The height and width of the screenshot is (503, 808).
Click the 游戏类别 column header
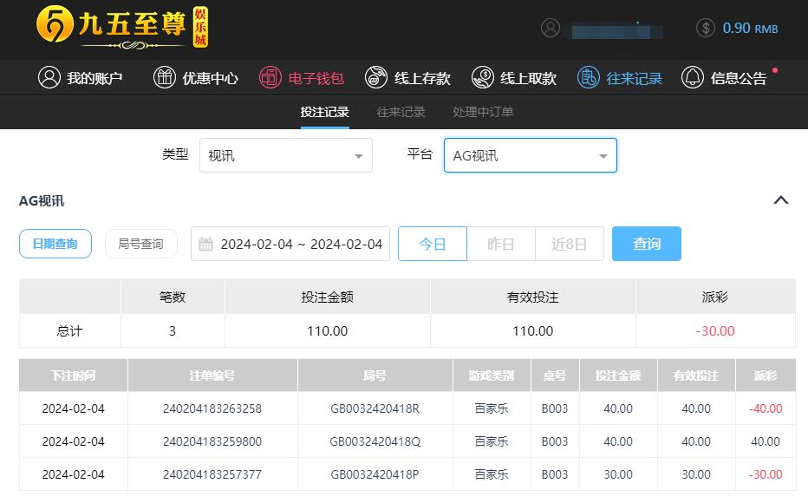click(x=492, y=376)
